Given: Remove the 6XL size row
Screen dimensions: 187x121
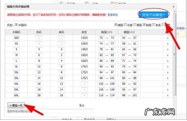Looking at the screenshot, I should tap(168, 96).
